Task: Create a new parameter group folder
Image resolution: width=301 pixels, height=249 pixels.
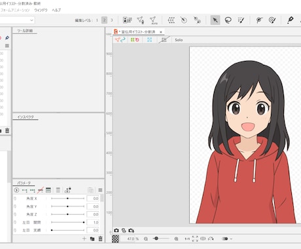Action: (x=92, y=239)
